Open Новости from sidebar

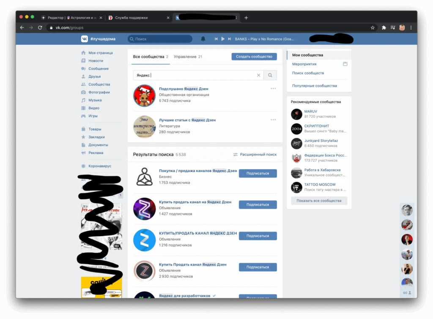pos(96,61)
